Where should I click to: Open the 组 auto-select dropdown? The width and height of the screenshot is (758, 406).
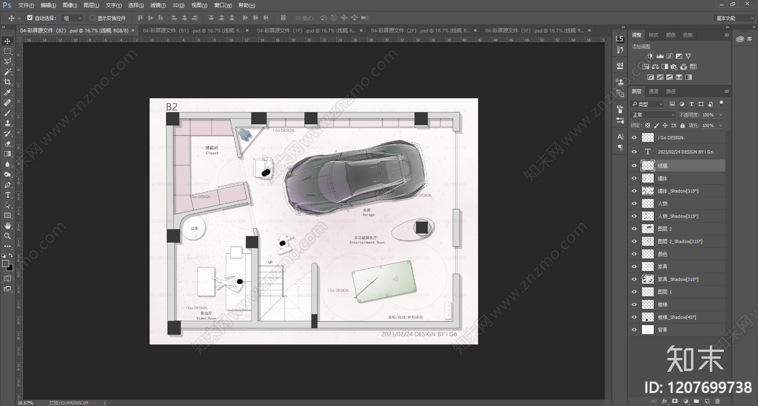point(72,18)
